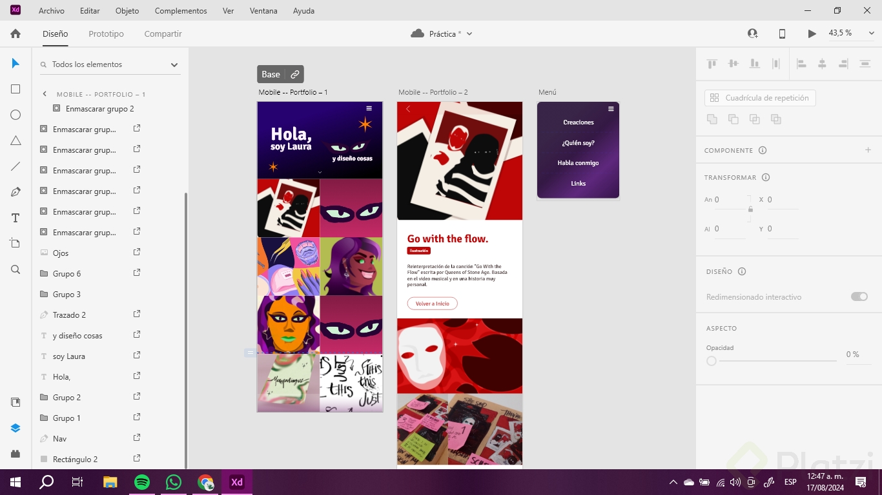The width and height of the screenshot is (882, 495).
Task: Toggle export mark for Nav layer
Action: point(137,438)
